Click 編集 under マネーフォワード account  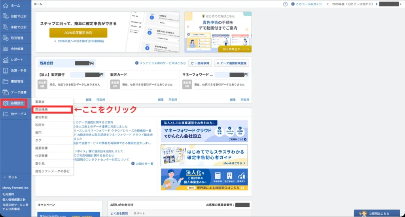click(233, 99)
